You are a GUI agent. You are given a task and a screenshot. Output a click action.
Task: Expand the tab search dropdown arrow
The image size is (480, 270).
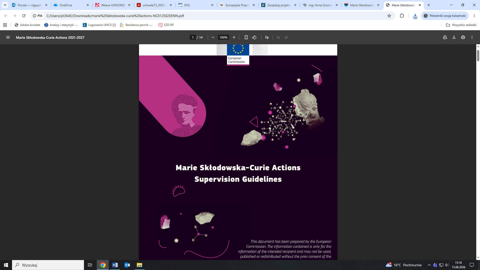[x=5, y=5]
